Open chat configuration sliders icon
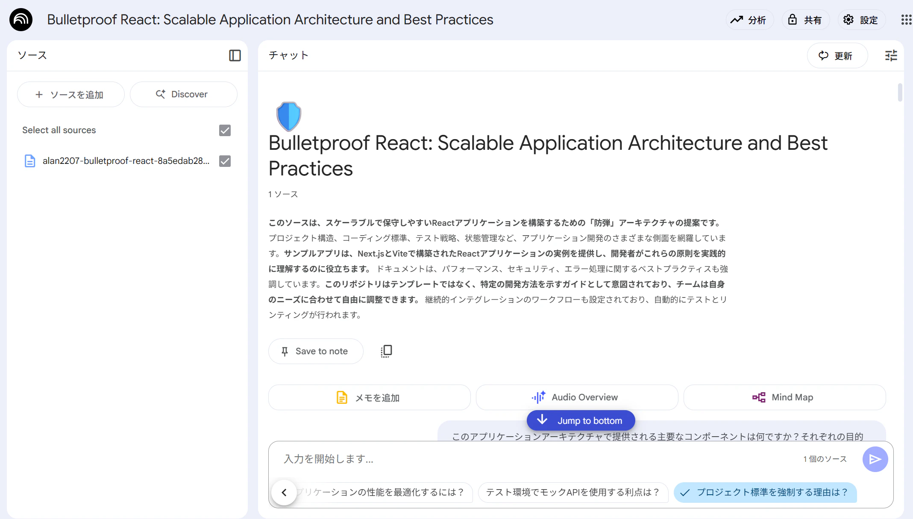This screenshot has height=519, width=913. [x=891, y=55]
